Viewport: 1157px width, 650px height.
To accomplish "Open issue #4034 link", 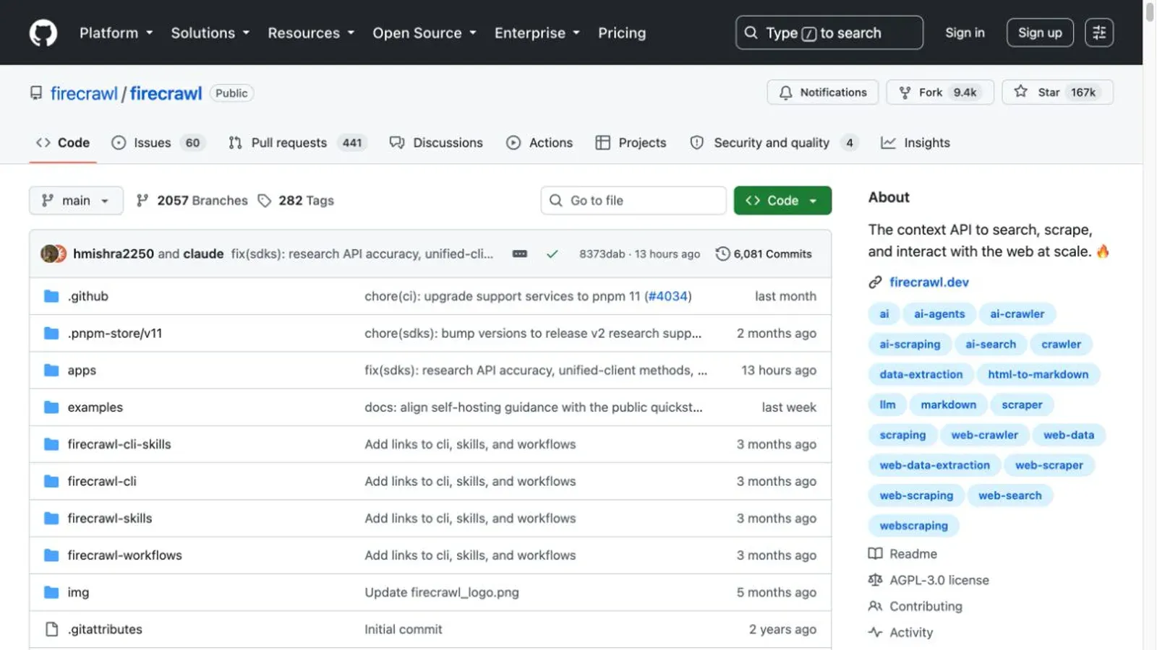I will (x=668, y=296).
